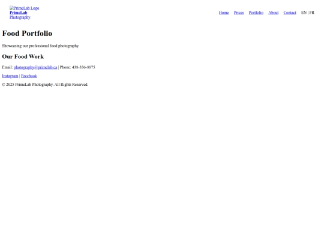The height and width of the screenshot is (243, 324).
Task: Click the Photography subtitle link in header
Action: pyautogui.click(x=20, y=17)
